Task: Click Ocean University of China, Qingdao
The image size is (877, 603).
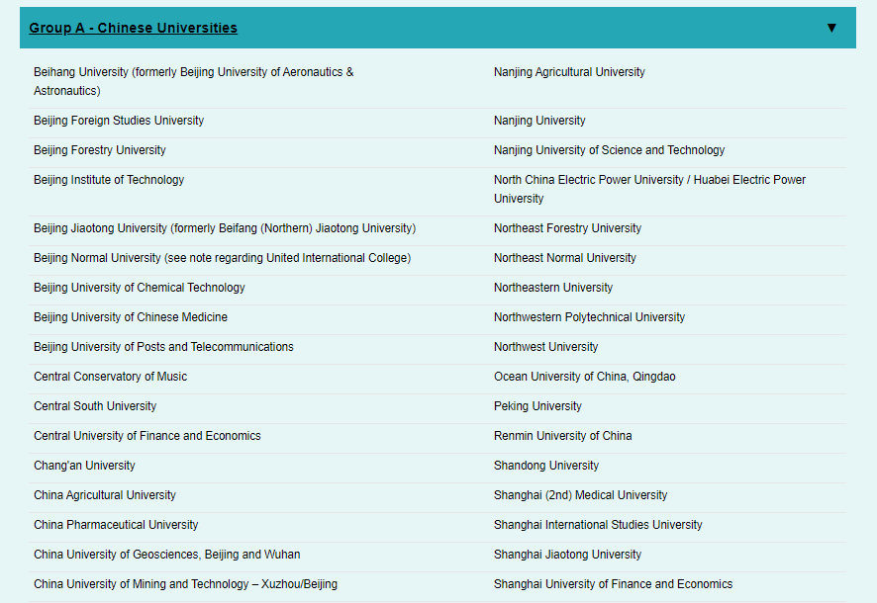Action: point(585,377)
